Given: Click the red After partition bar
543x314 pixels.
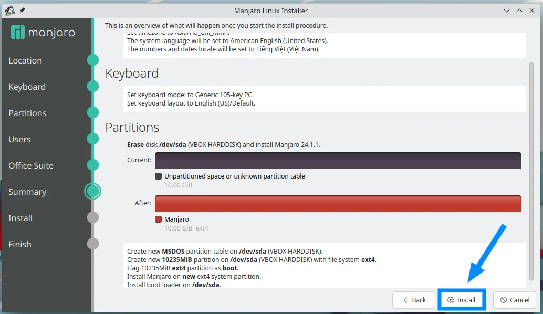Looking at the screenshot, I should click(x=338, y=203).
